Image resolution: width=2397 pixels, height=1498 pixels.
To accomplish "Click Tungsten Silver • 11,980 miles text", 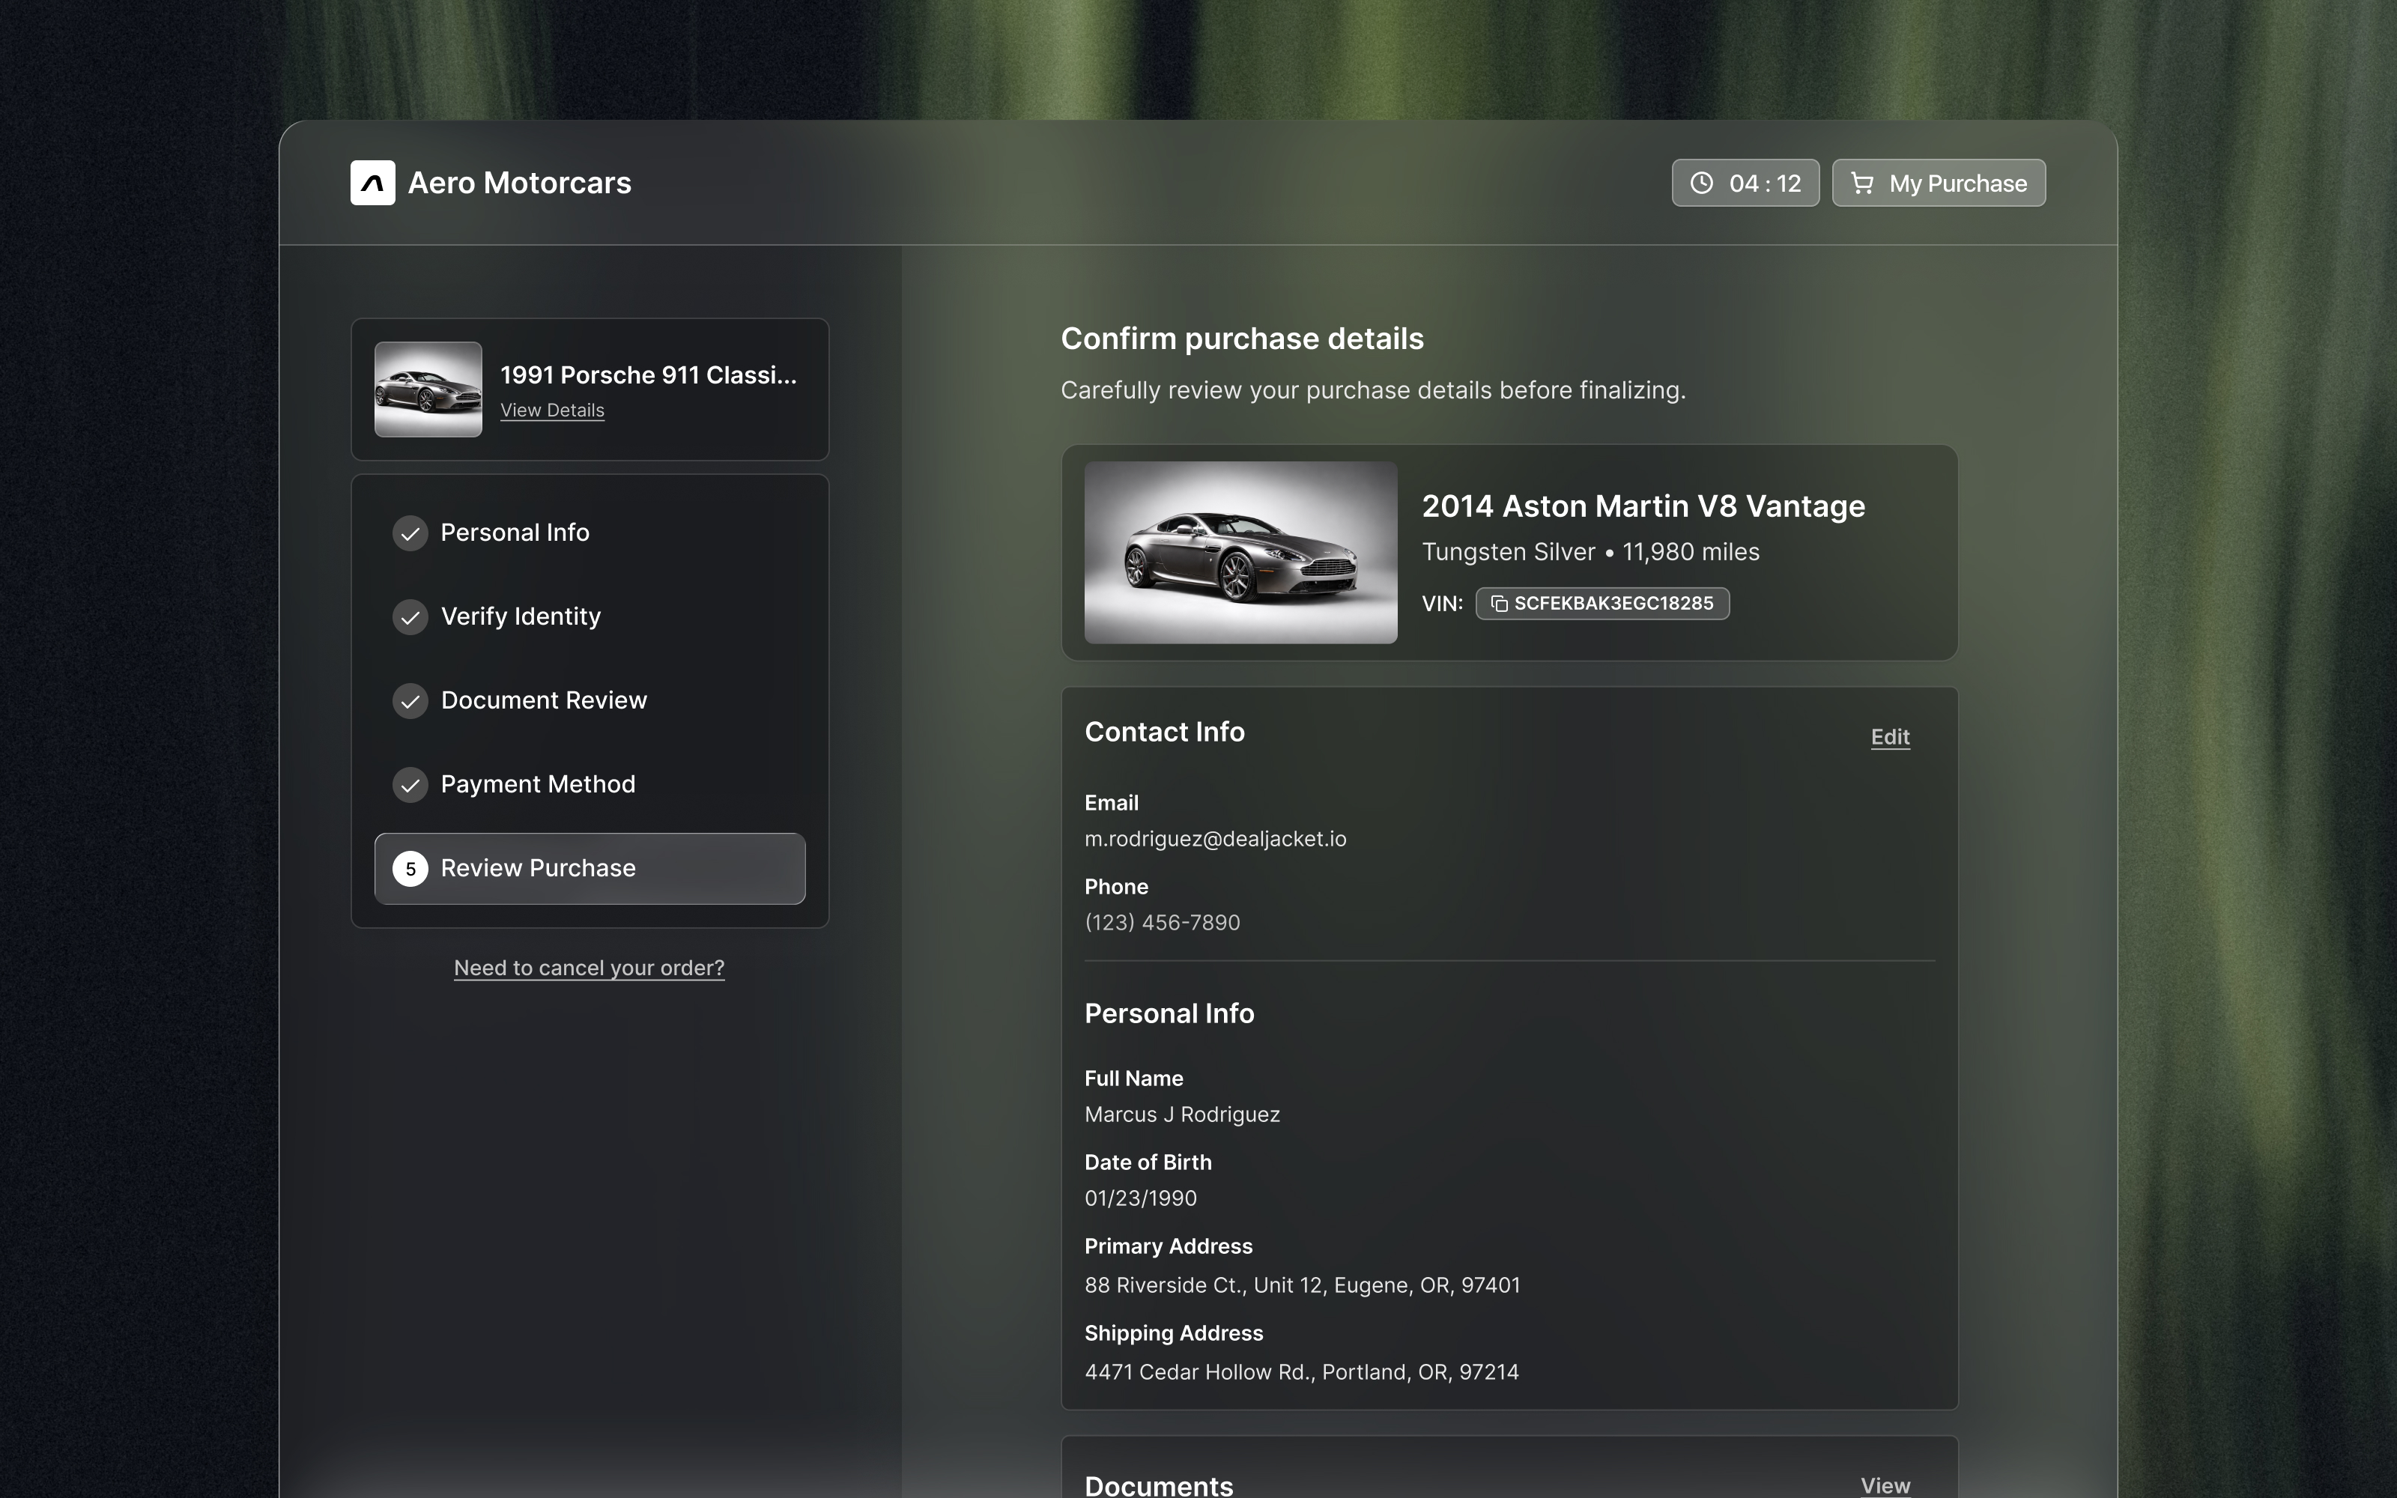I will point(1591,552).
